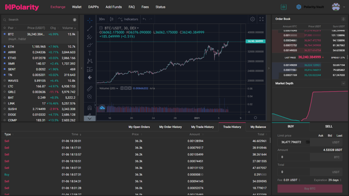Favorite WAVES using its star
Viewport: 349px width, 196px height.
click(x=5, y=81)
